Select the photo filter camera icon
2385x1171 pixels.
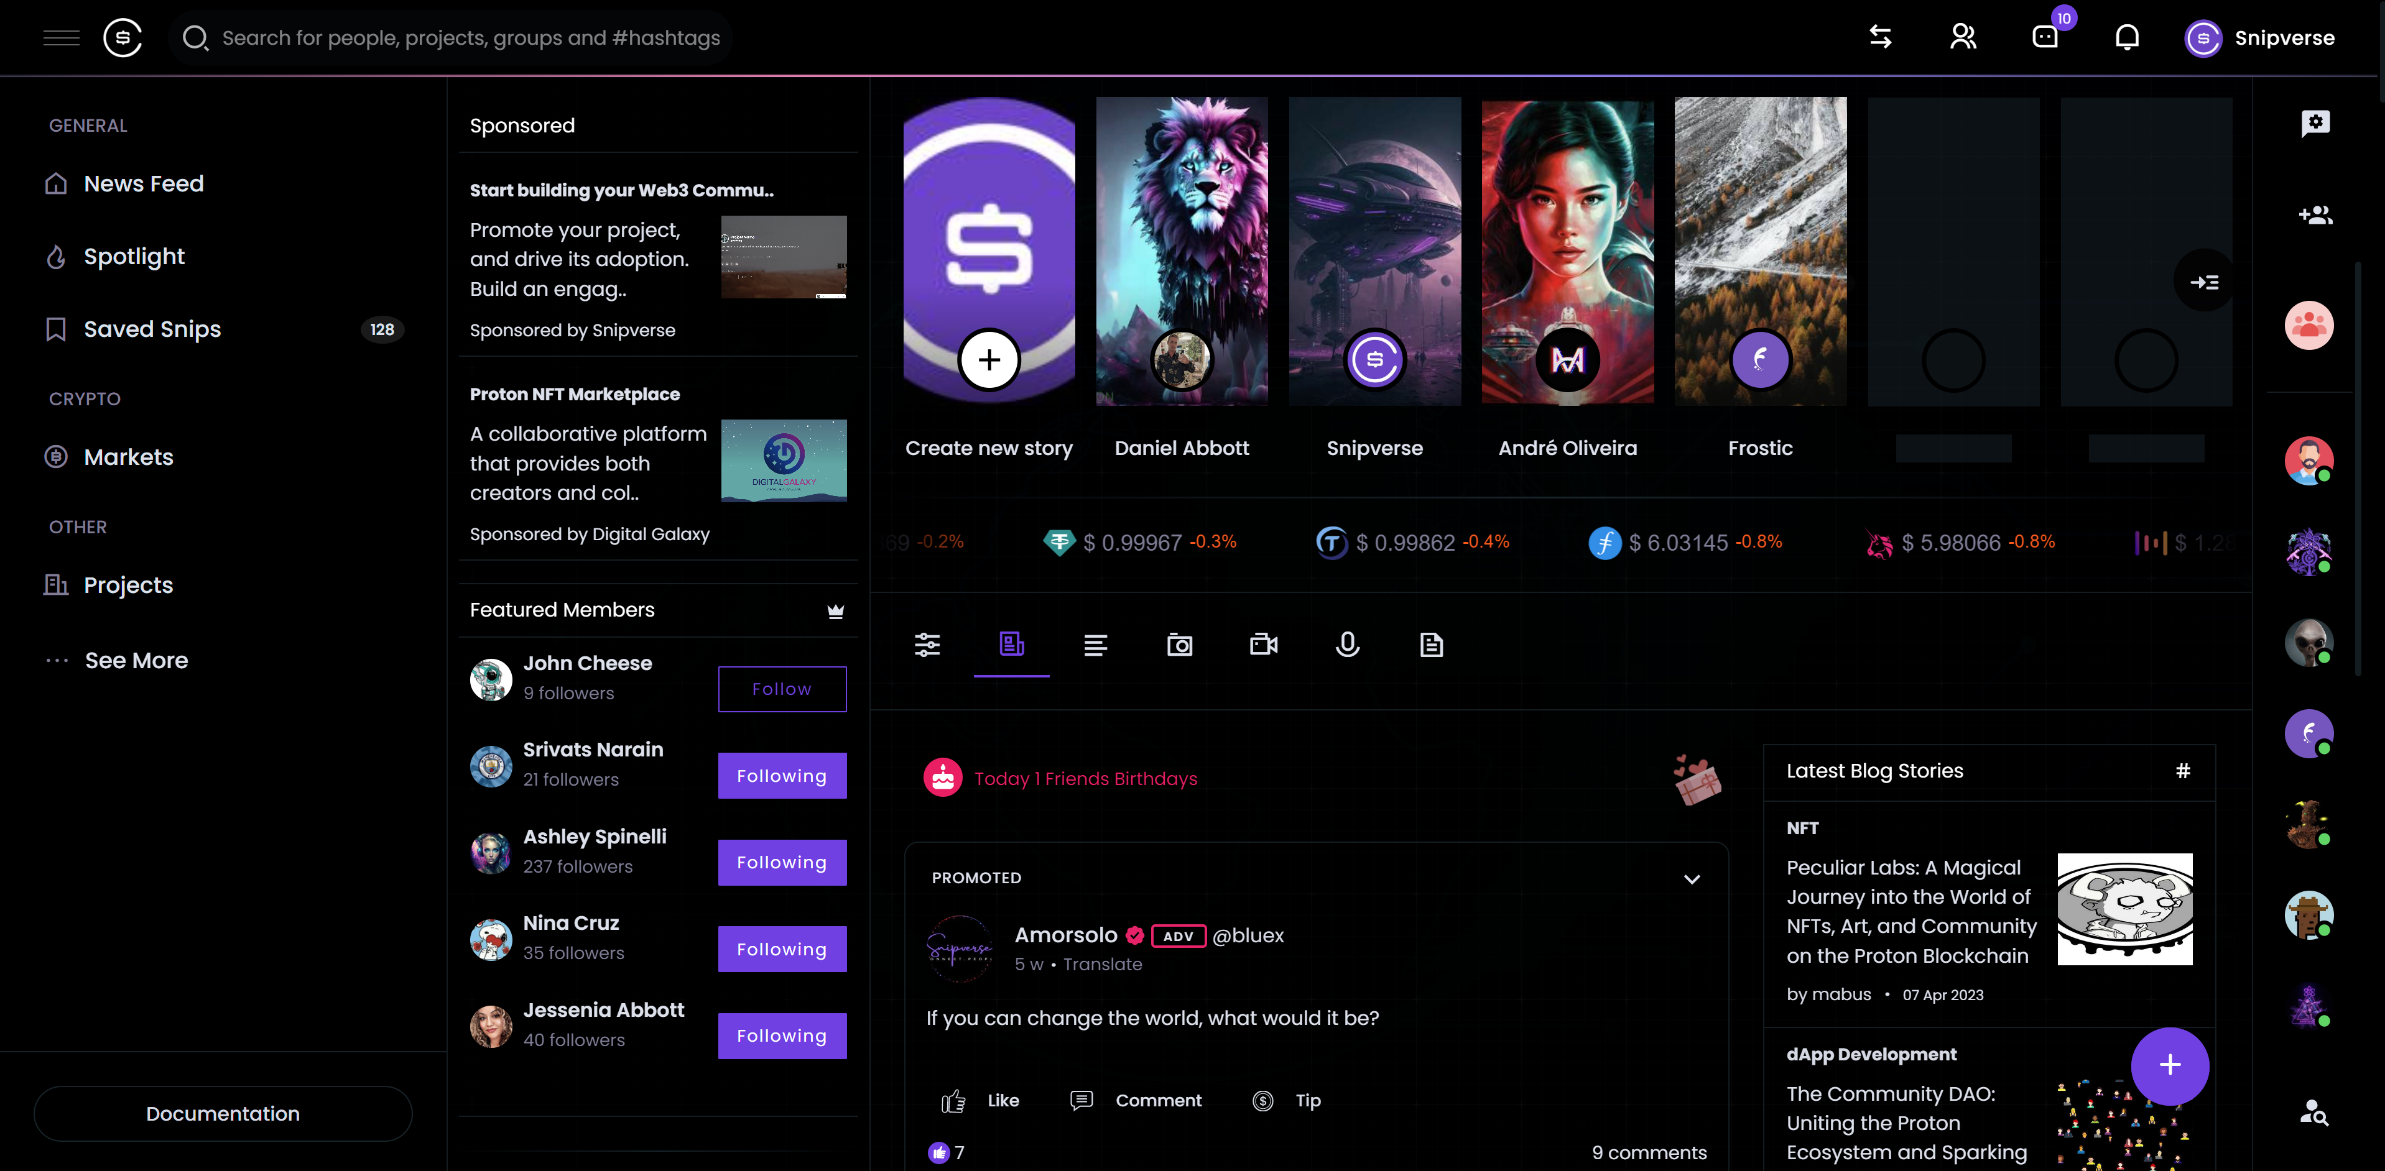click(x=1180, y=645)
